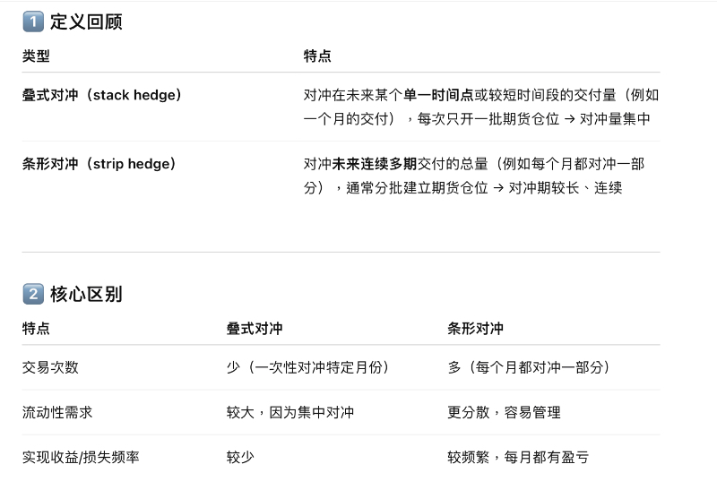Click the cell 较大，因为集中对冲

(290, 412)
